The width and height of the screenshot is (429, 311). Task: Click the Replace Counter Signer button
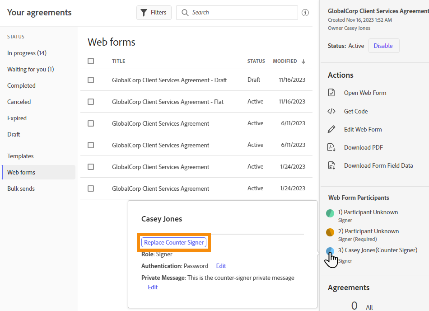[x=174, y=242]
